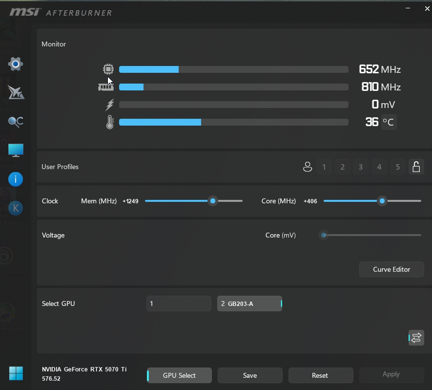This screenshot has width=432, height=390.
Task: Click the memory module icon in Monitor
Action: click(106, 87)
